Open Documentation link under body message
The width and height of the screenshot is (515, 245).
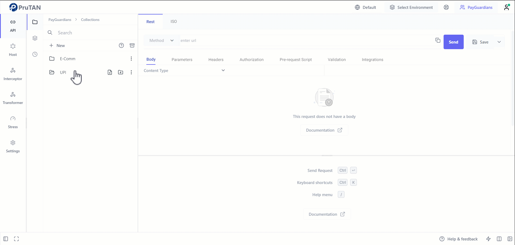pyautogui.click(x=324, y=130)
